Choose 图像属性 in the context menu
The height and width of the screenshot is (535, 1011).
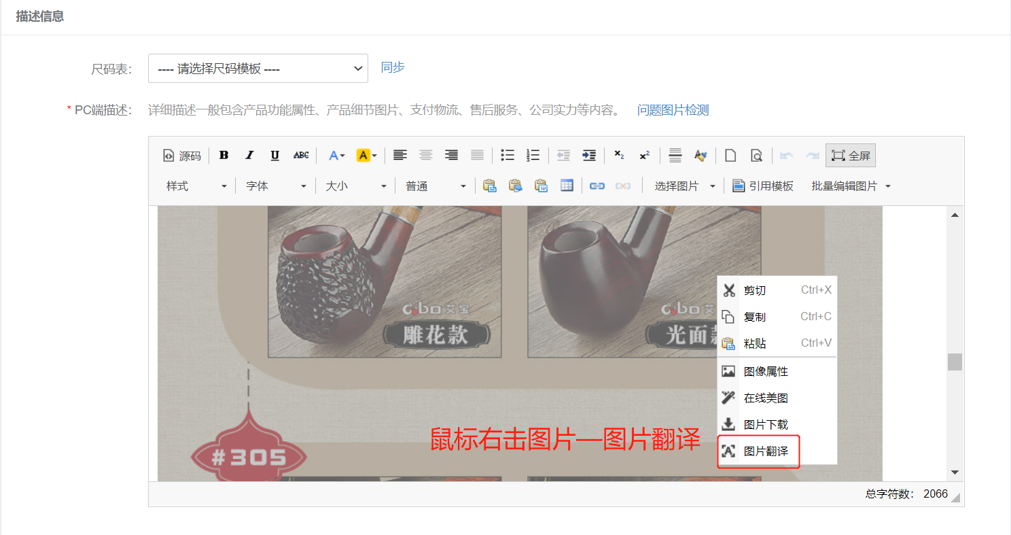click(x=777, y=372)
